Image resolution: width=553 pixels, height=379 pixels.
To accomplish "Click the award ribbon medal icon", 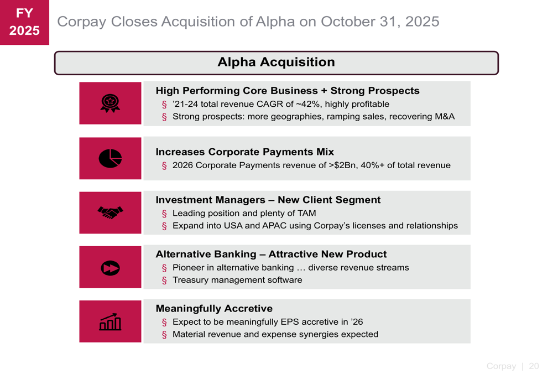I will pyautogui.click(x=110, y=103).
